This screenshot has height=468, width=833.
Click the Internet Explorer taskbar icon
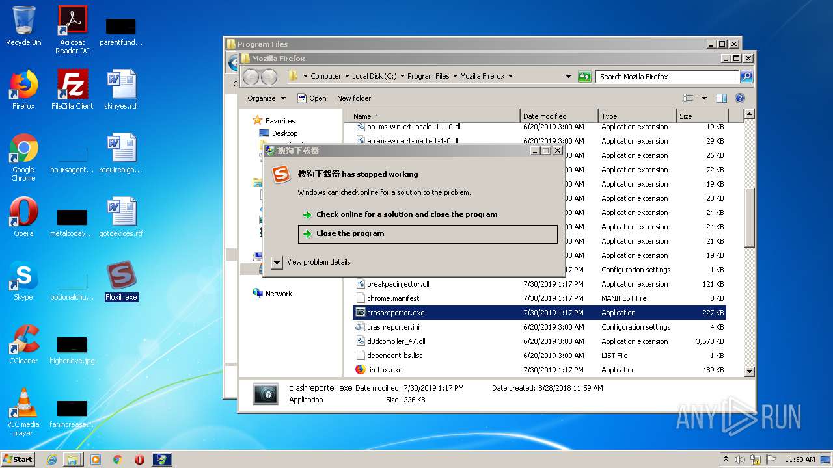[x=51, y=460]
